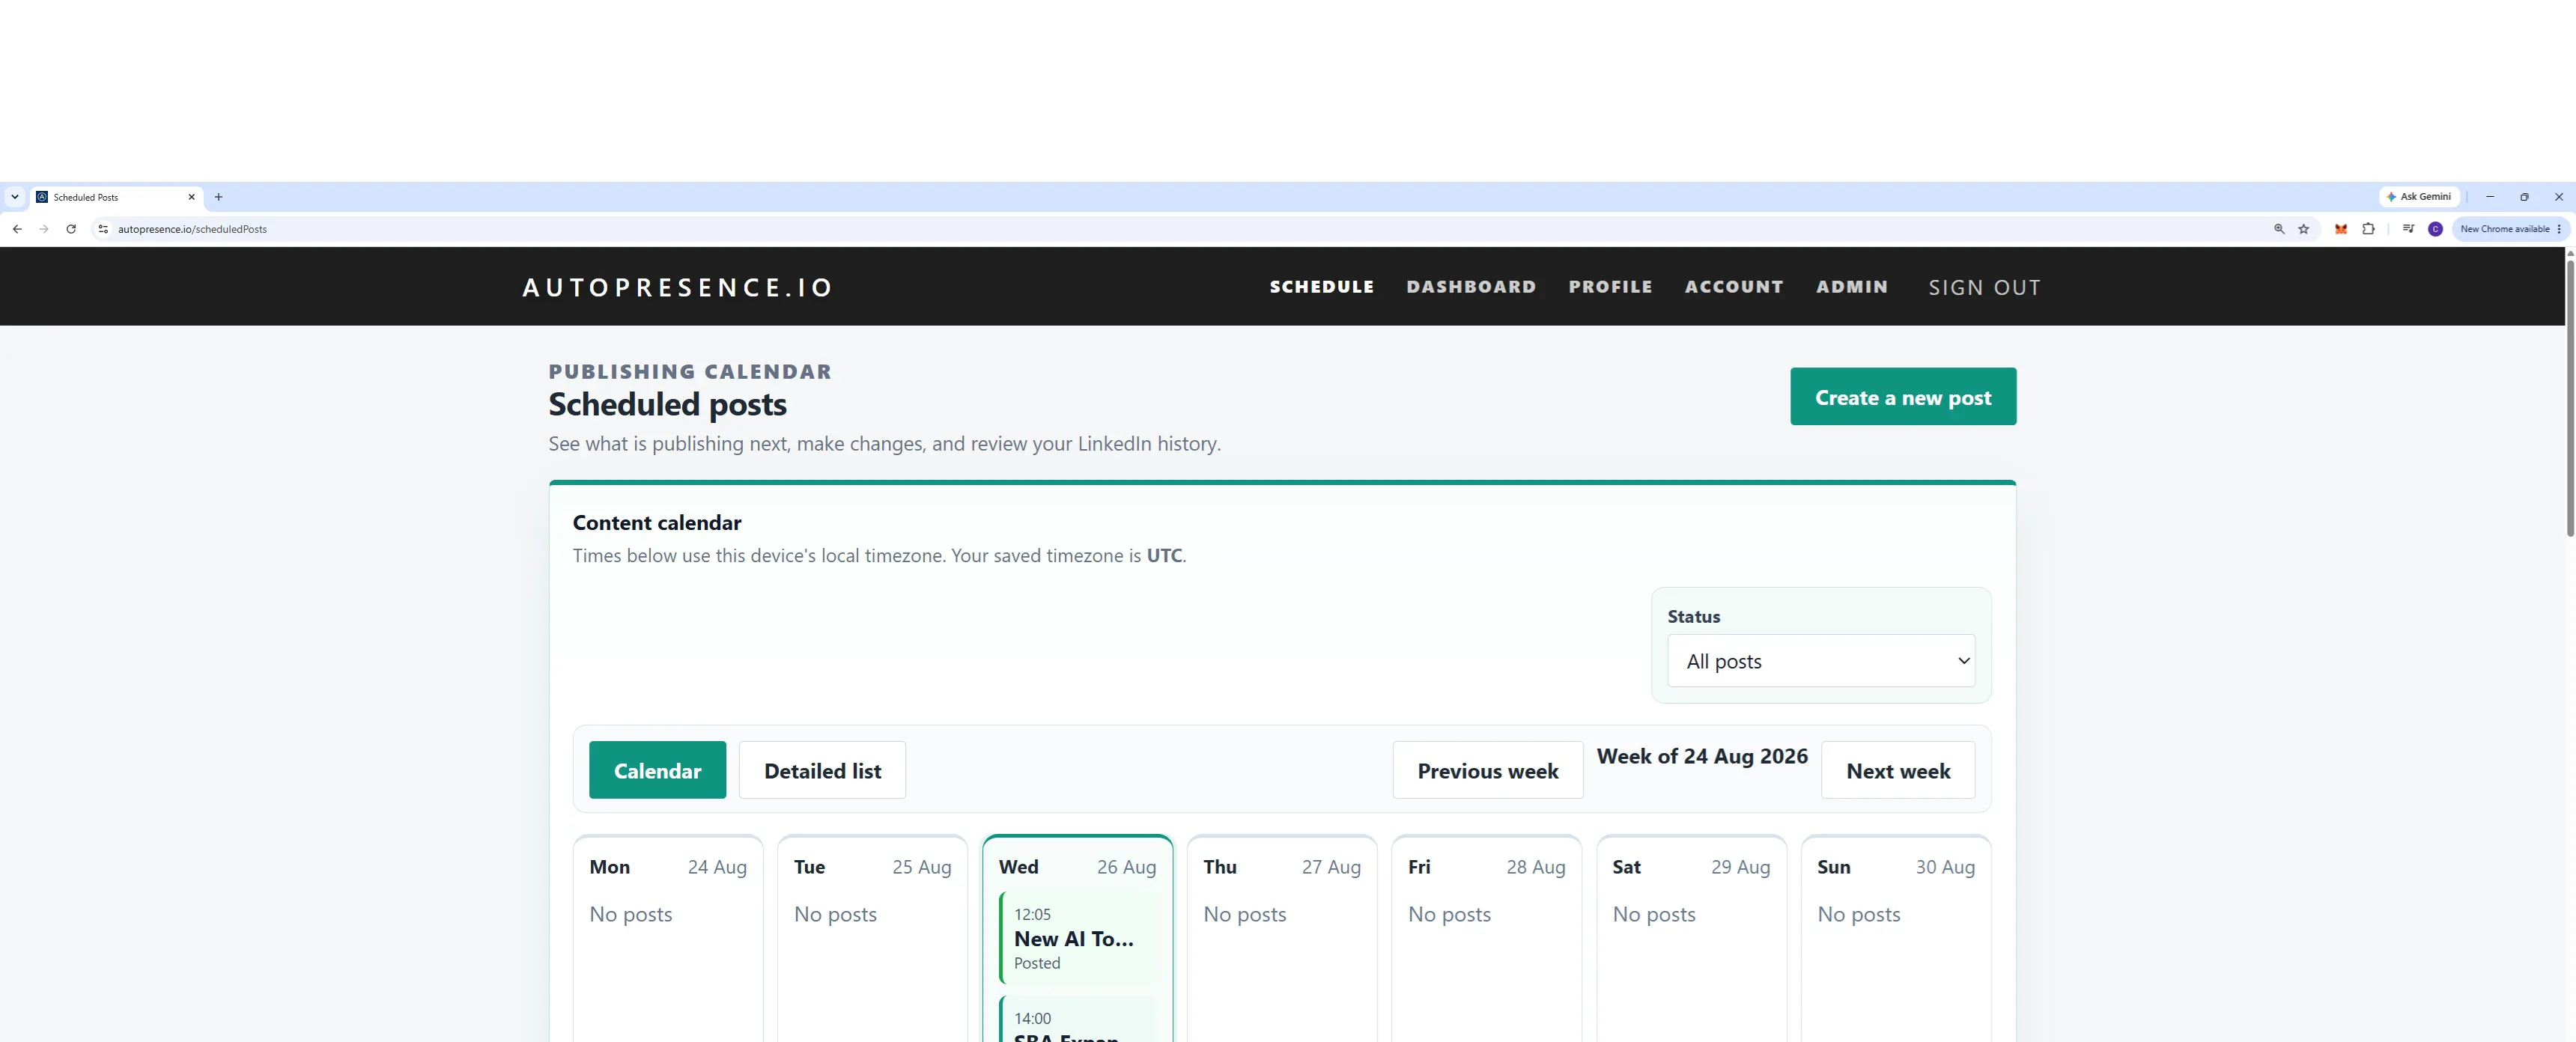Click the Scheduled posts heading
Viewport: 2576px width, 1042px height.
(667, 404)
